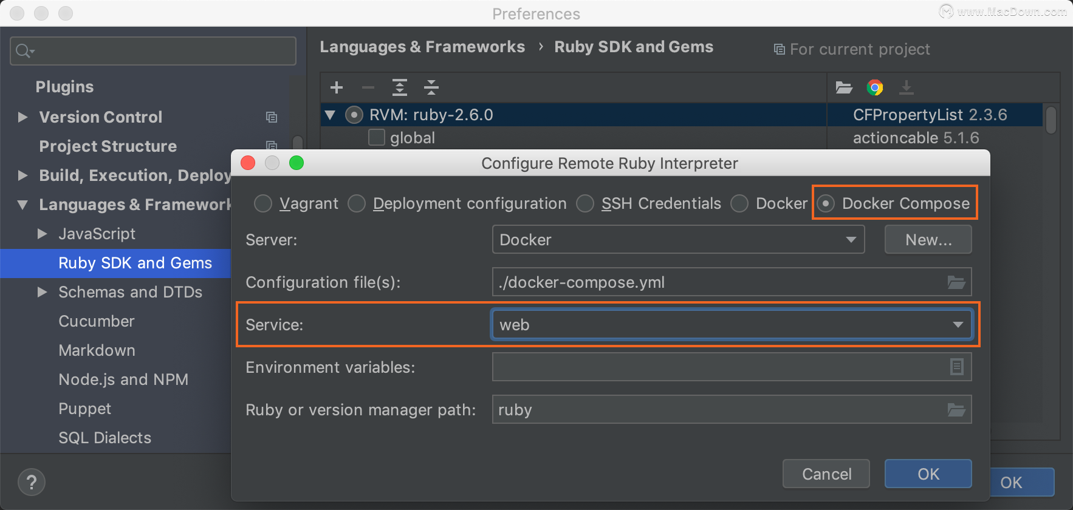This screenshot has height=510, width=1073.
Task: Expand Schemas and DTDs node
Action: point(43,292)
